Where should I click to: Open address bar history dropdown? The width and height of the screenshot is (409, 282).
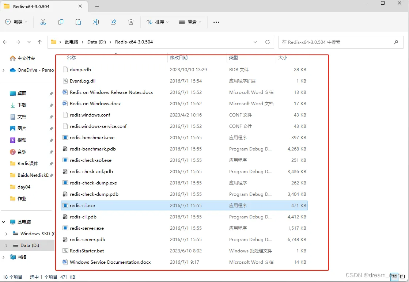point(255,42)
